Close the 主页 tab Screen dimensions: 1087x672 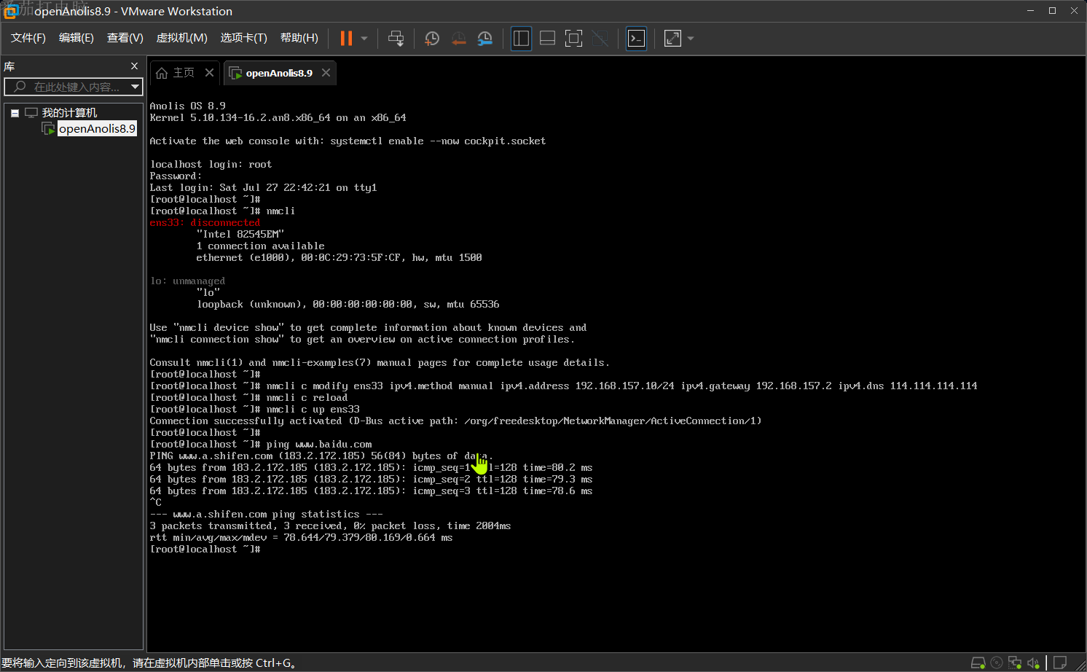209,73
